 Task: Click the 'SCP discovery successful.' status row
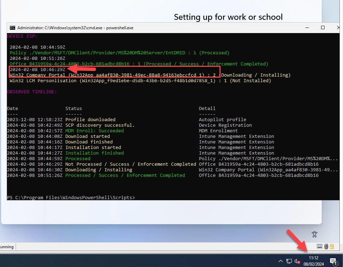(100, 125)
